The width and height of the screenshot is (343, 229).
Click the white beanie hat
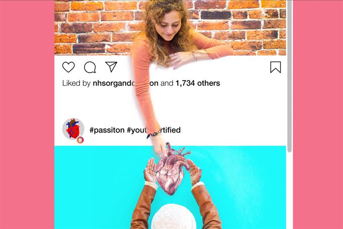tap(174, 216)
